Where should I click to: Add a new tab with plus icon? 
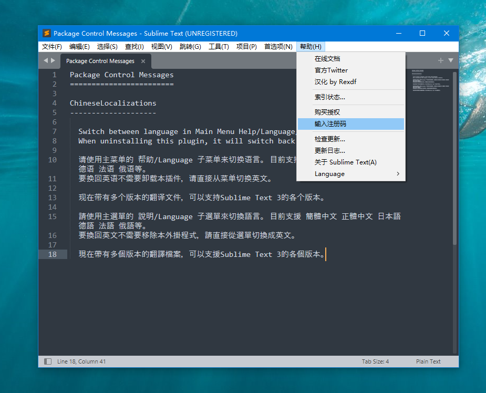tap(440, 60)
